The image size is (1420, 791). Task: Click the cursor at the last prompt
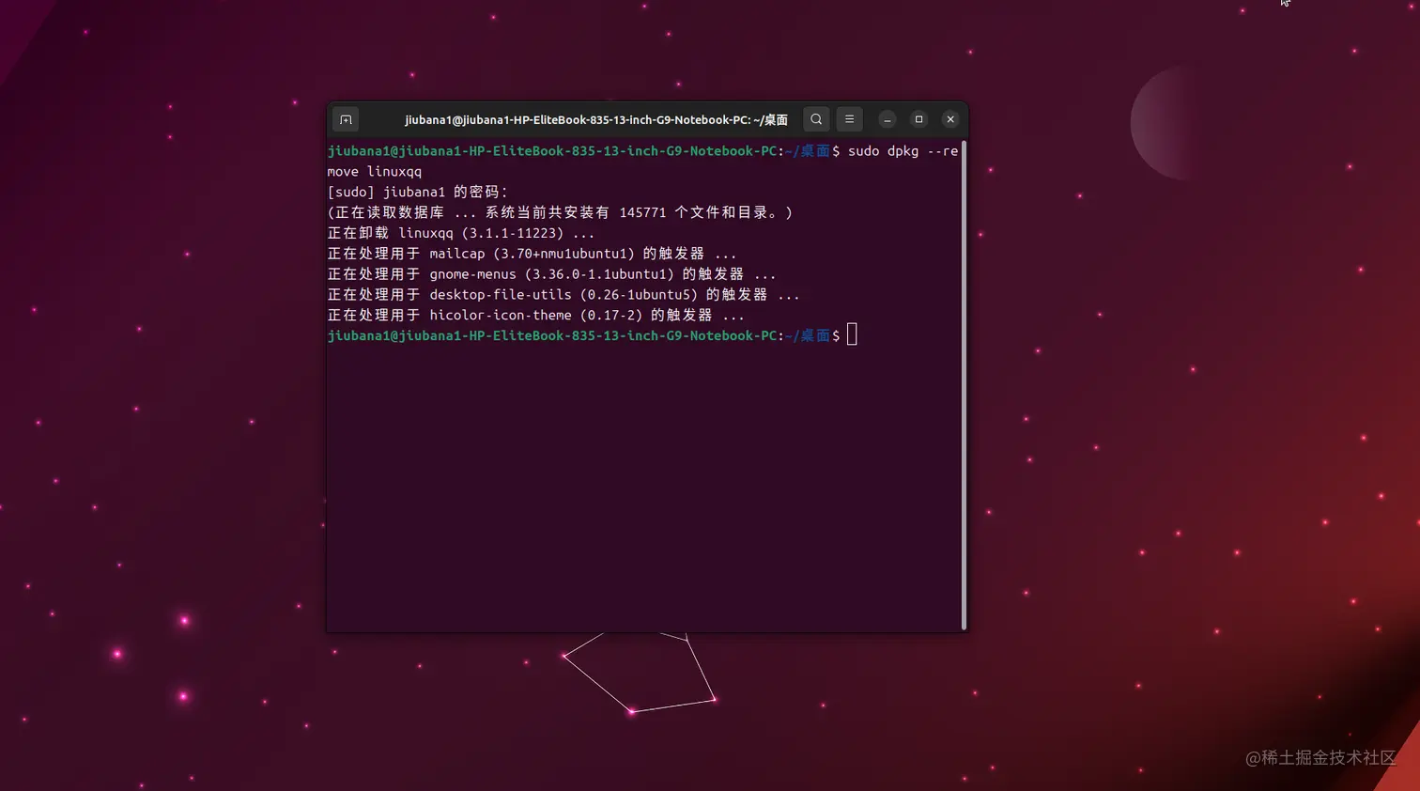852,334
